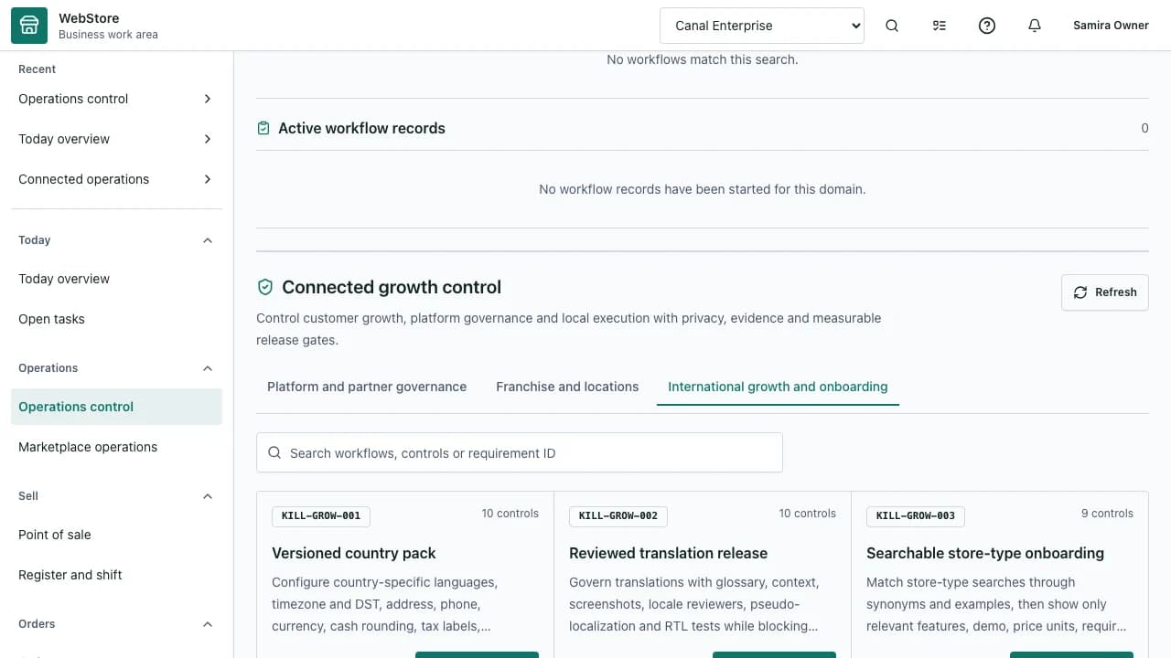The width and height of the screenshot is (1171, 658).
Task: Click the Active workflow records heading
Action: [x=361, y=129]
